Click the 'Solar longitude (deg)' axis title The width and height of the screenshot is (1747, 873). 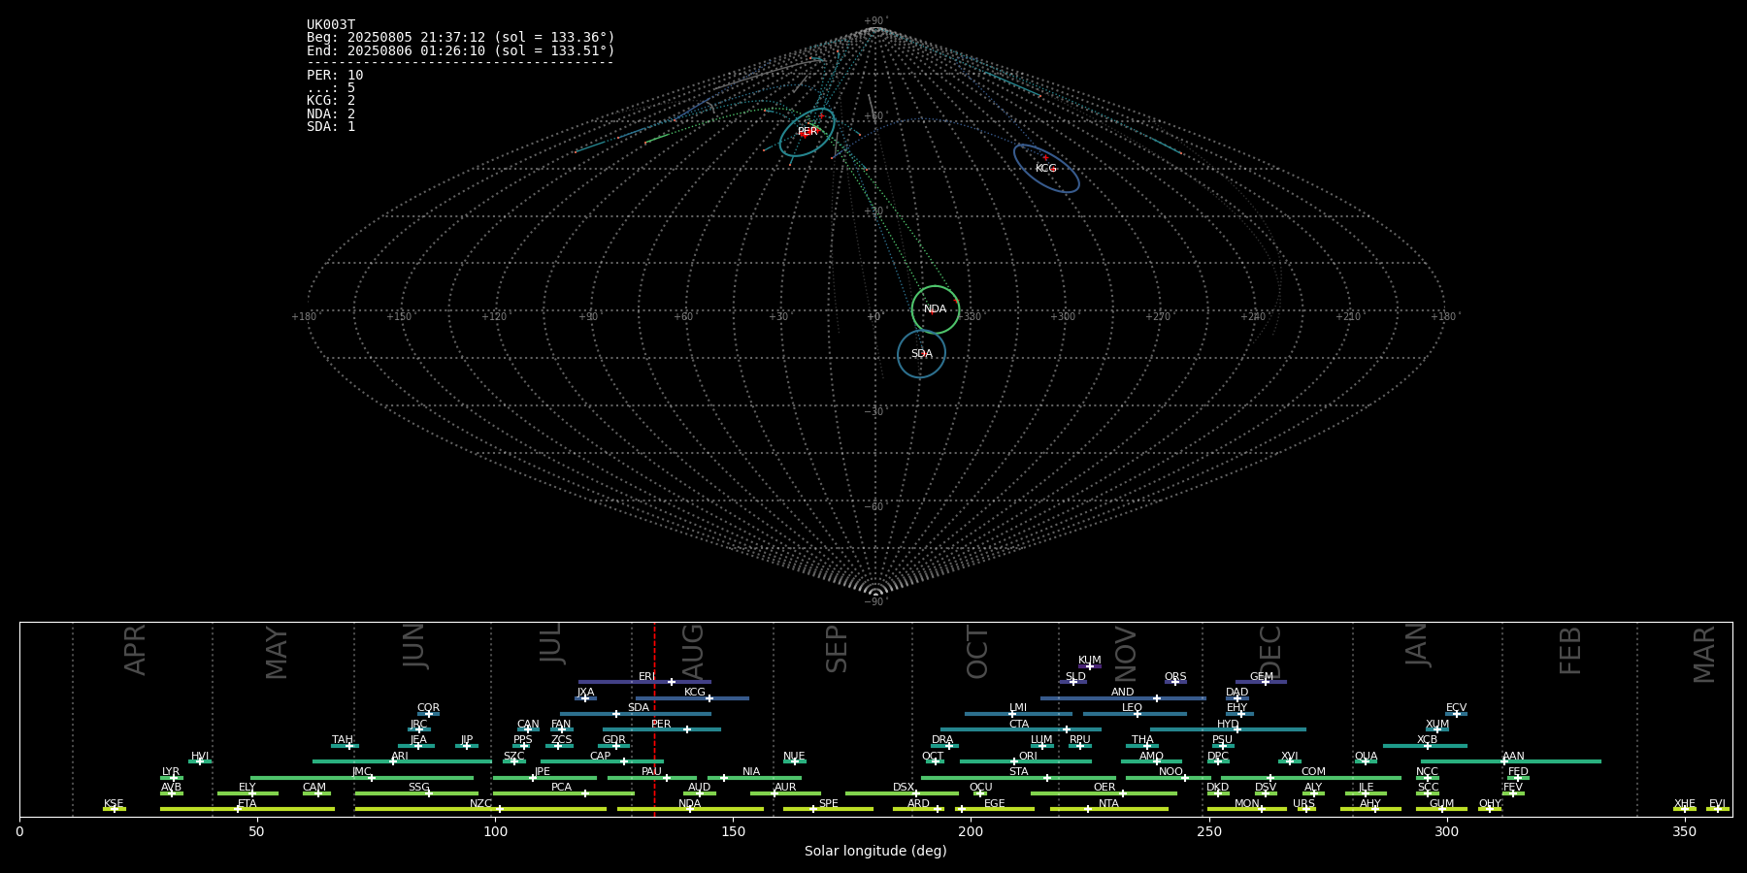(875, 852)
